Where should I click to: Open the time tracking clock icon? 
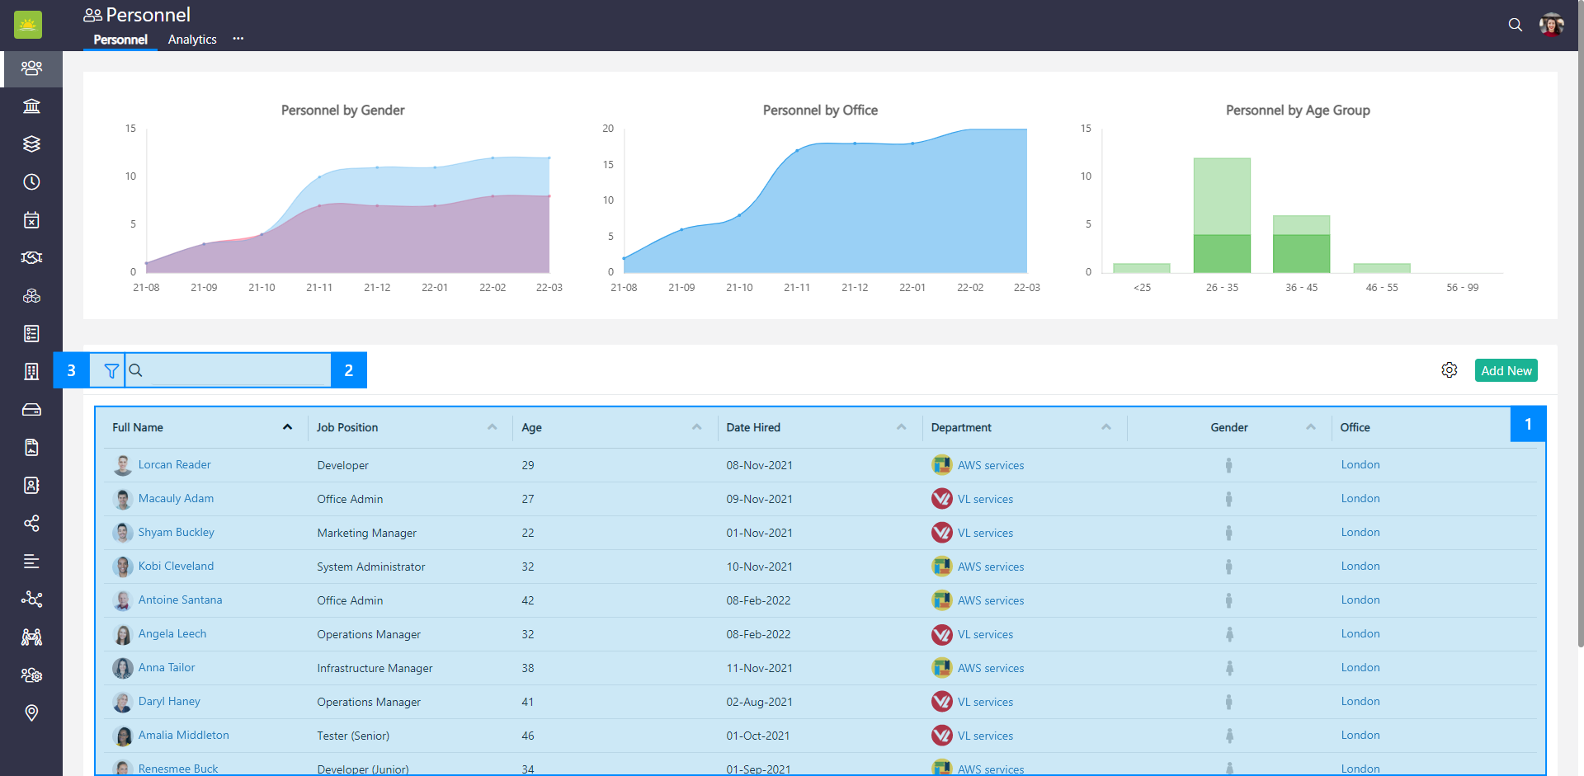[x=31, y=181]
